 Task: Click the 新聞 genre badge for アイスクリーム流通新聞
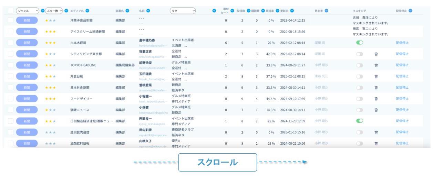click(27, 32)
